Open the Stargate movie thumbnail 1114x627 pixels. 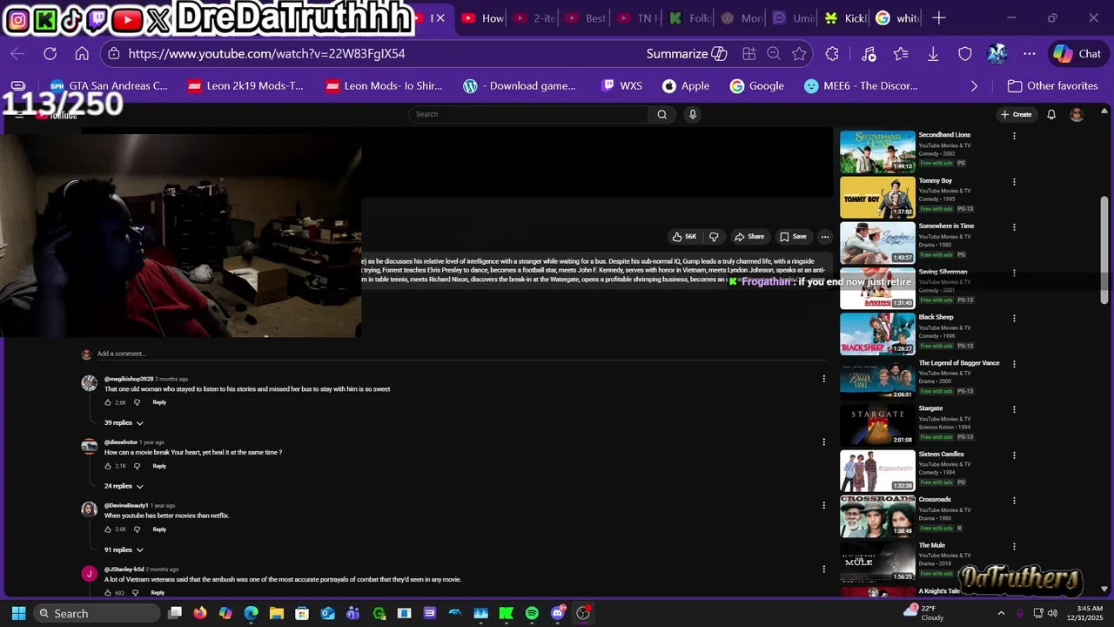pyautogui.click(x=877, y=425)
